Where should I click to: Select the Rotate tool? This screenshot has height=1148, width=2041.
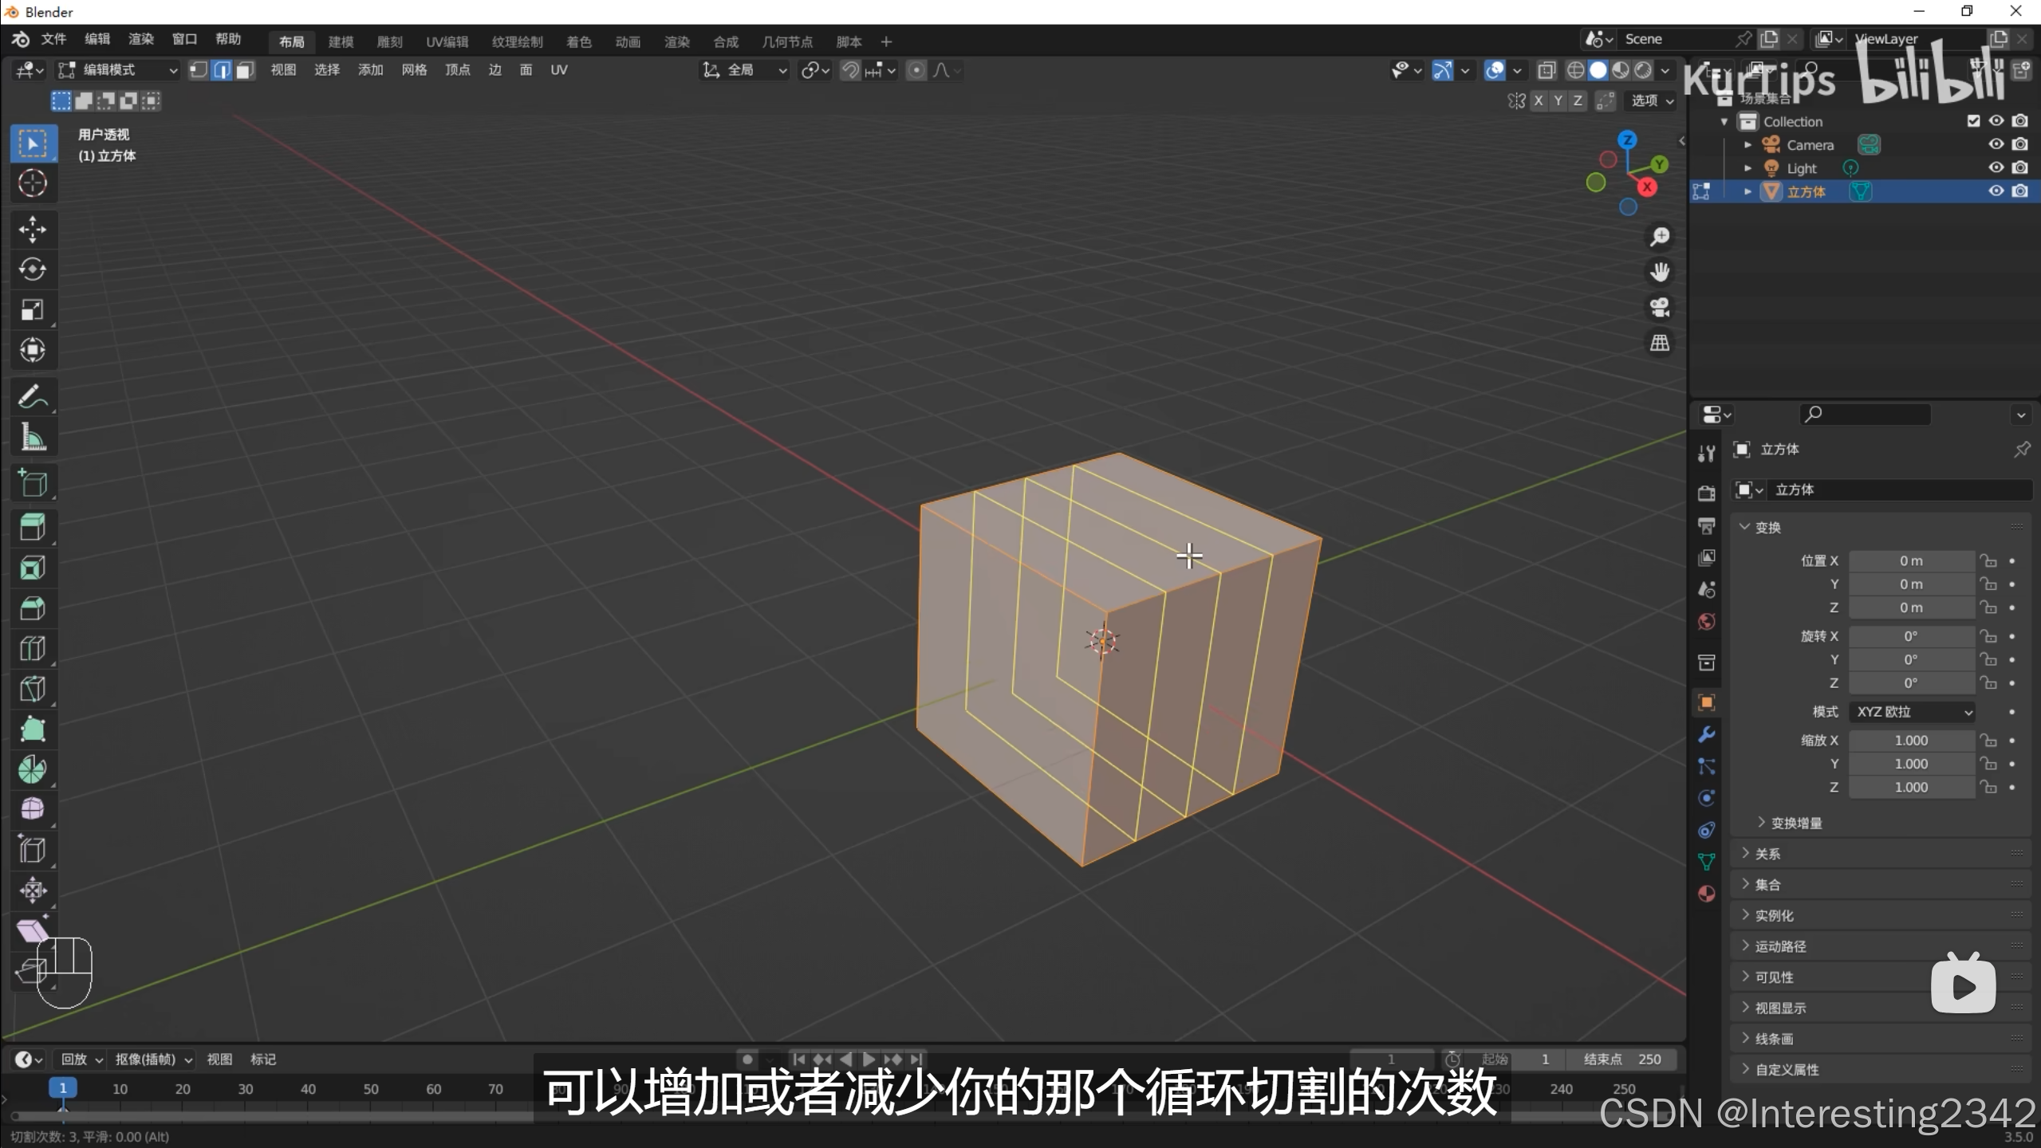coord(33,269)
